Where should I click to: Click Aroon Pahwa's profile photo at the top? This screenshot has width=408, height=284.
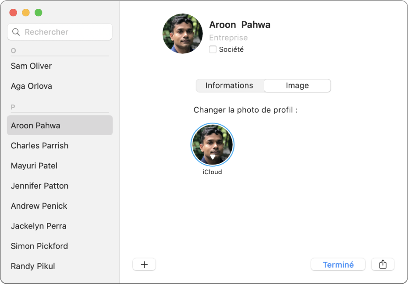point(182,34)
